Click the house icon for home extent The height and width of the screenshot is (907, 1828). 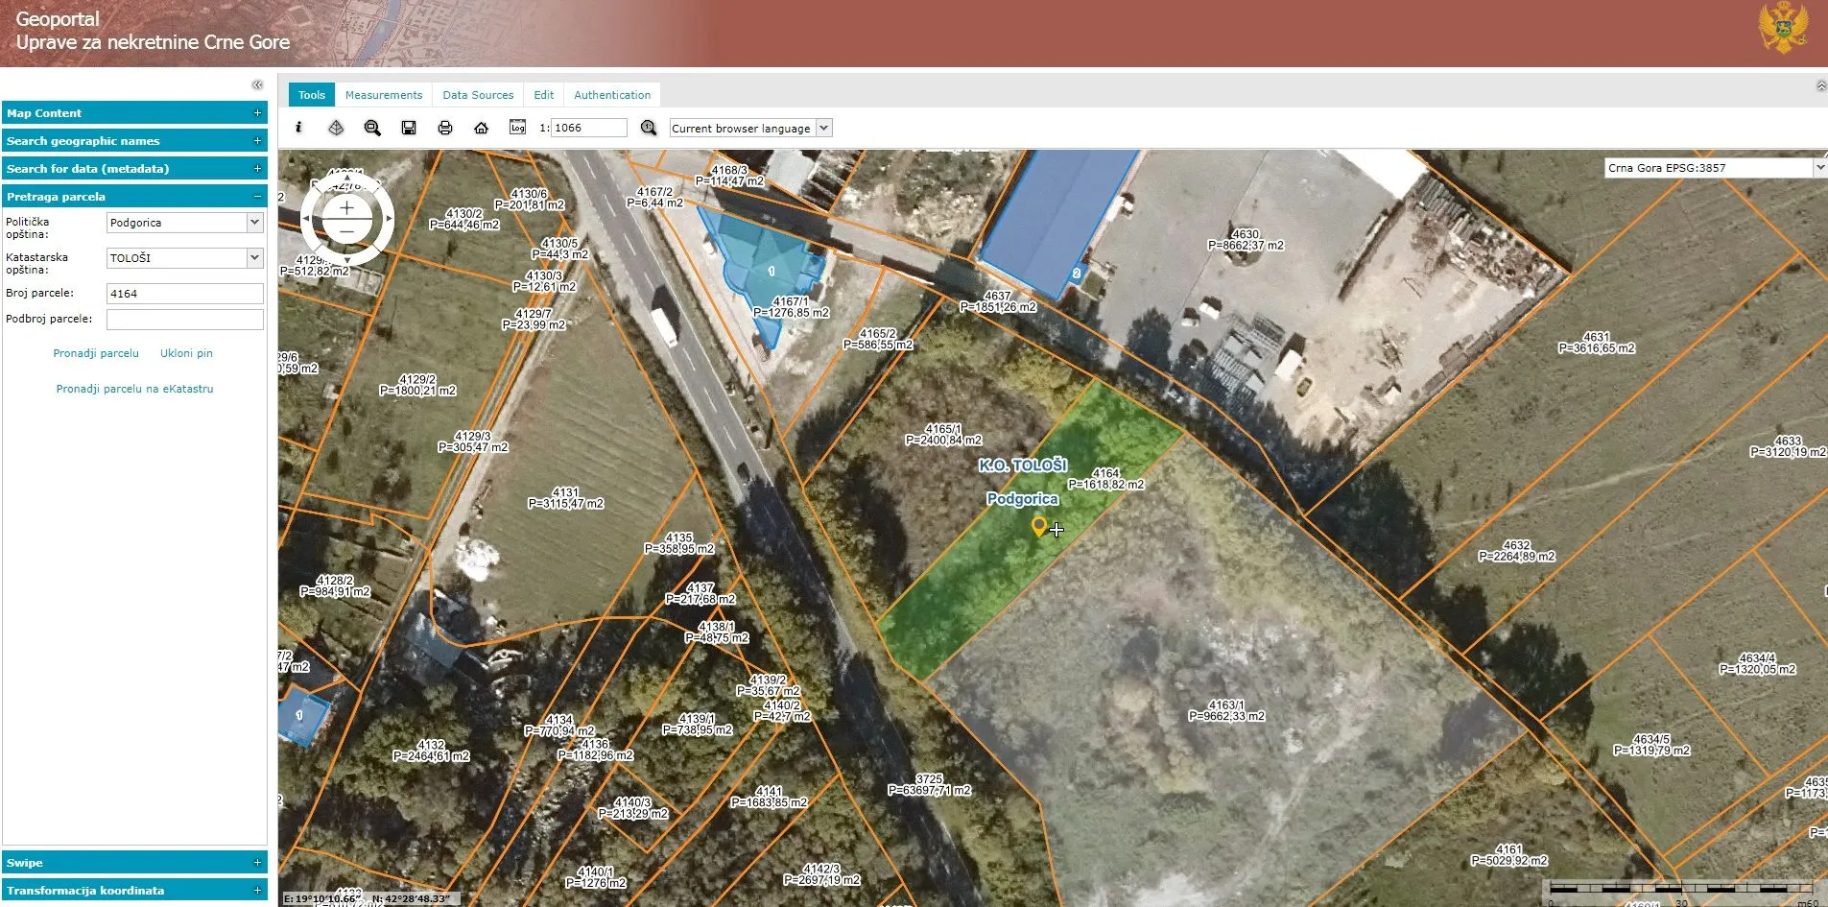(x=482, y=128)
